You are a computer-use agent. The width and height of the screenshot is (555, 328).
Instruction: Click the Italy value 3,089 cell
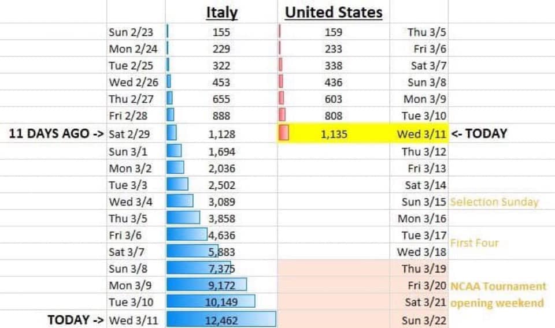click(x=221, y=202)
